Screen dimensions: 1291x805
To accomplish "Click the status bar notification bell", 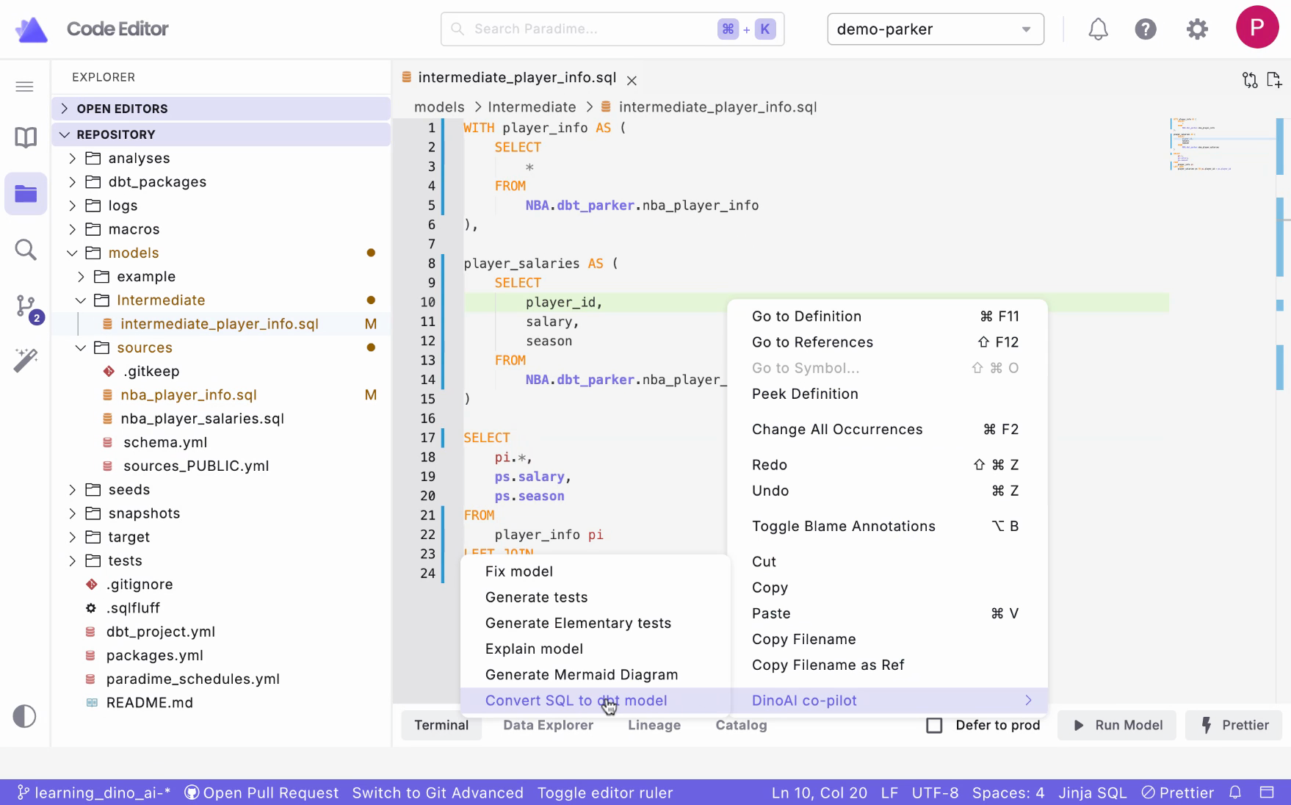I will point(1235,793).
